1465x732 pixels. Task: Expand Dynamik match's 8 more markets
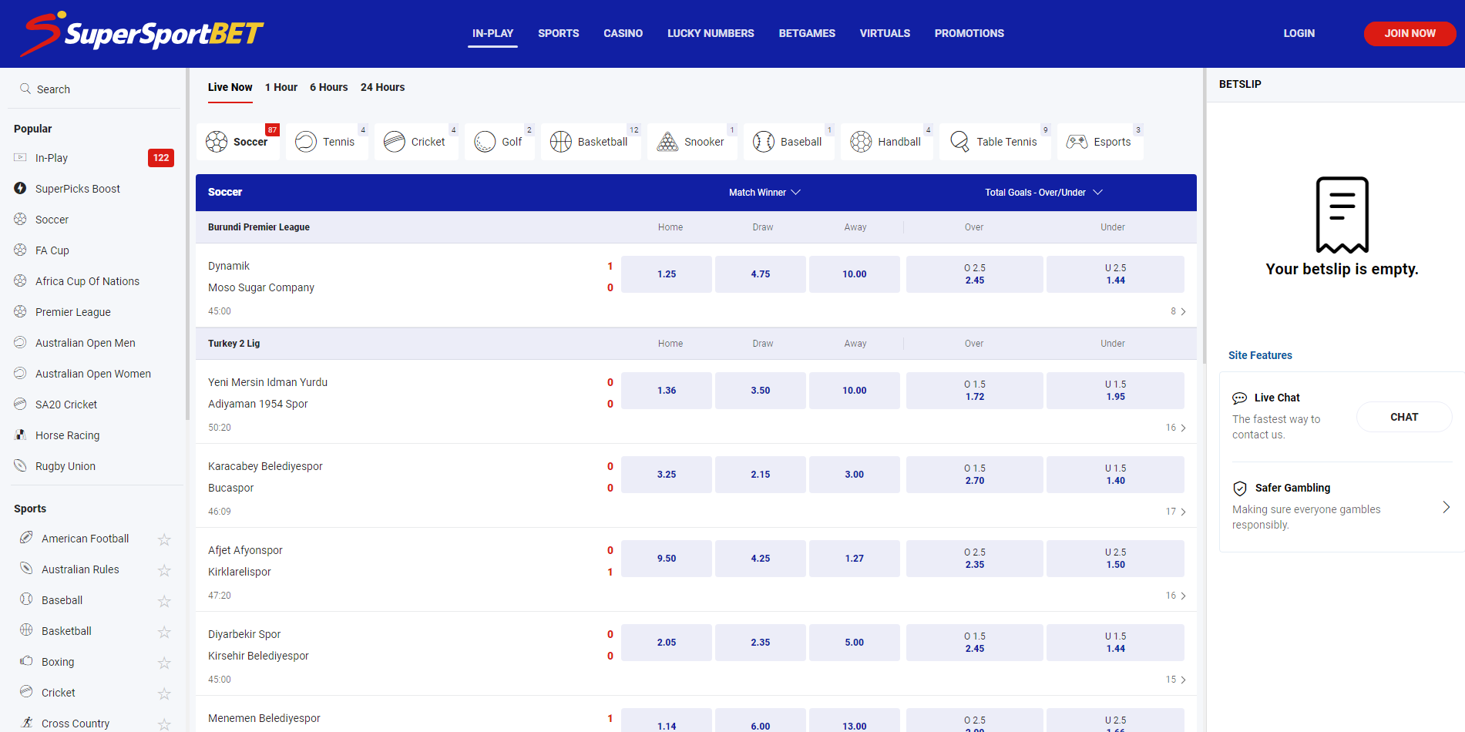tap(1178, 311)
